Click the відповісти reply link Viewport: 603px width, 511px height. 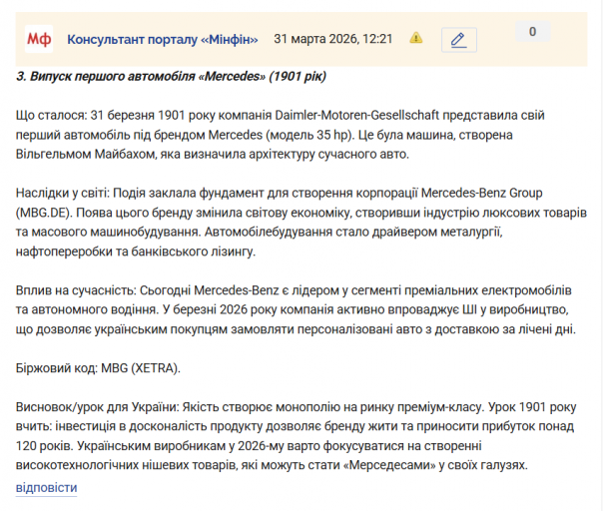click(x=47, y=487)
